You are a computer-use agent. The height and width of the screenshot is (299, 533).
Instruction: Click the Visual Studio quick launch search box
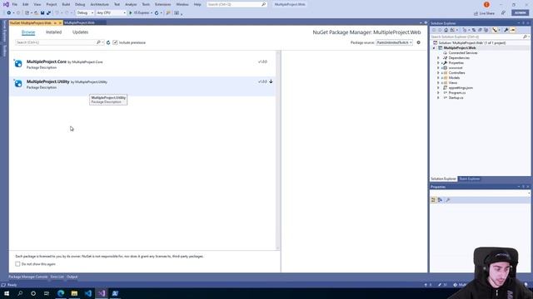(x=237, y=4)
